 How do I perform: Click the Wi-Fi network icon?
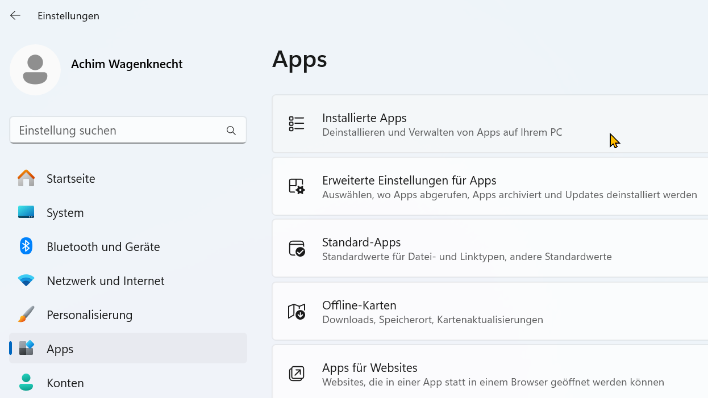click(26, 280)
